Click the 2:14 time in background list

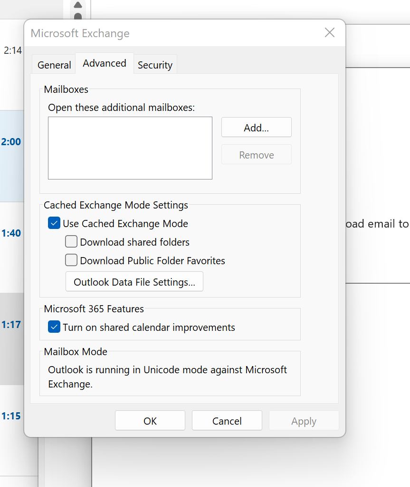point(12,50)
